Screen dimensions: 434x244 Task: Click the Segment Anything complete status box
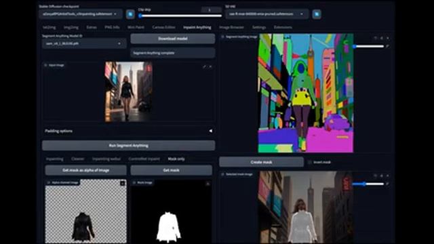173,53
